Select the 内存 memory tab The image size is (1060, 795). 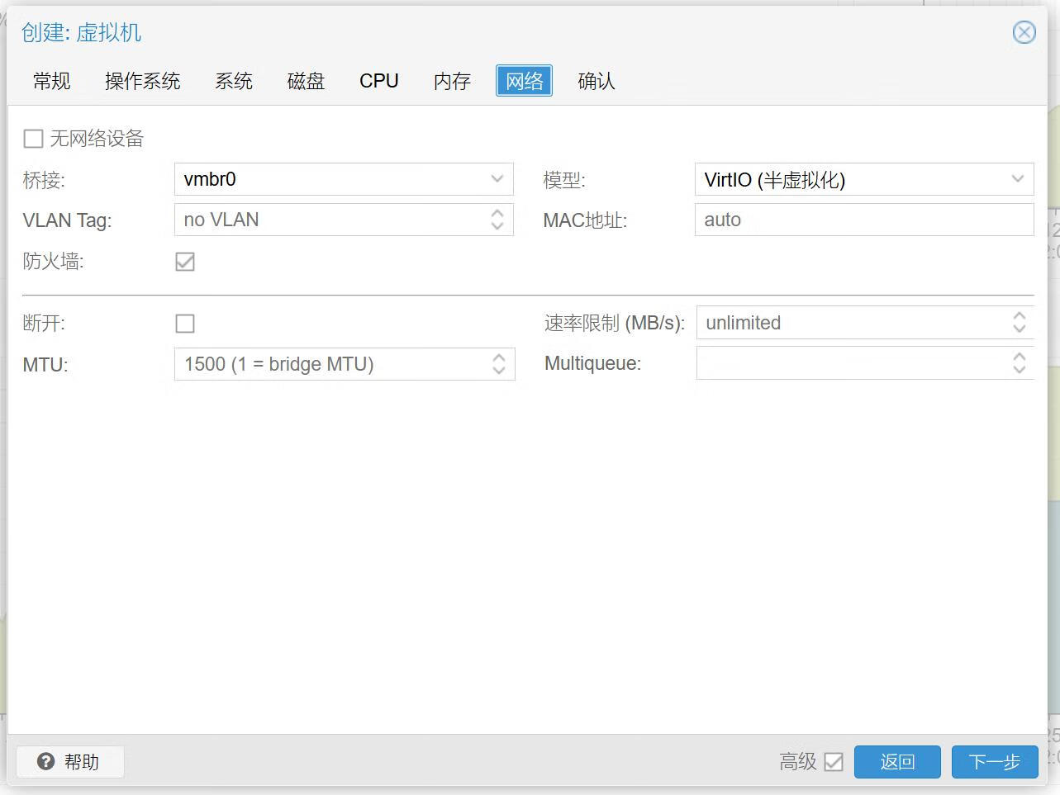coord(452,81)
